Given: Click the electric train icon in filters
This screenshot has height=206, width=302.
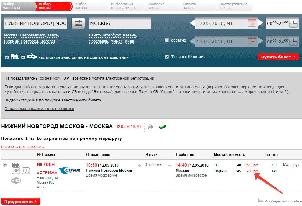Looking at the screenshot, I should 32,56.
